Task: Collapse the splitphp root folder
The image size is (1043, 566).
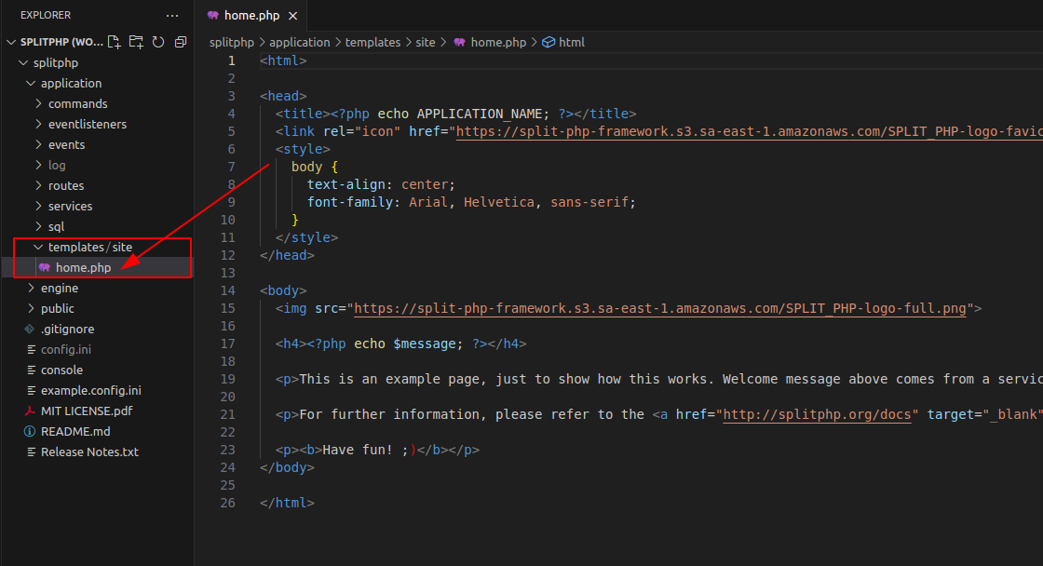Action: click(x=23, y=62)
